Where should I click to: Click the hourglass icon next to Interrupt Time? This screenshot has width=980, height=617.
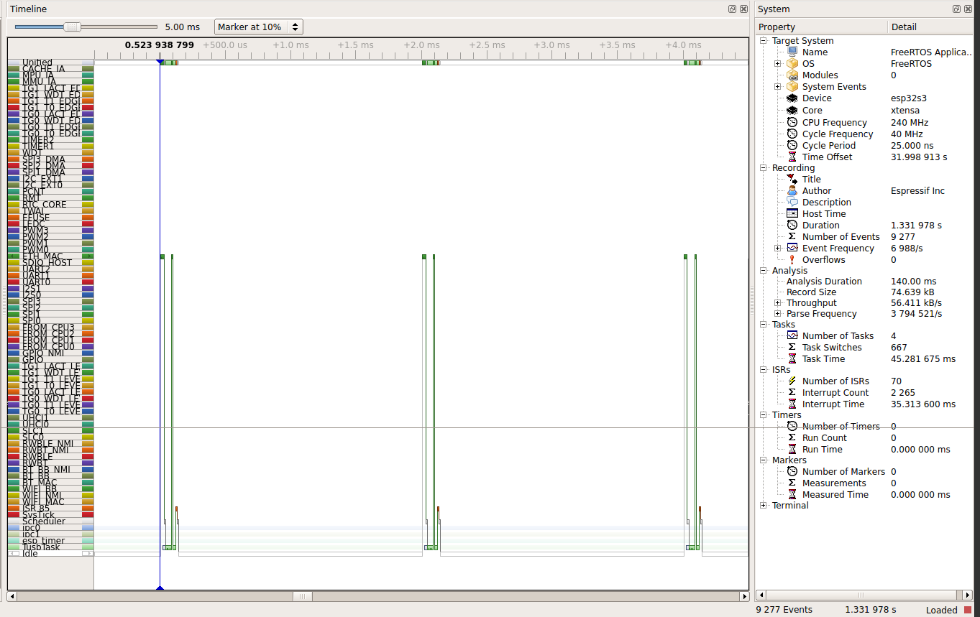[x=792, y=404]
